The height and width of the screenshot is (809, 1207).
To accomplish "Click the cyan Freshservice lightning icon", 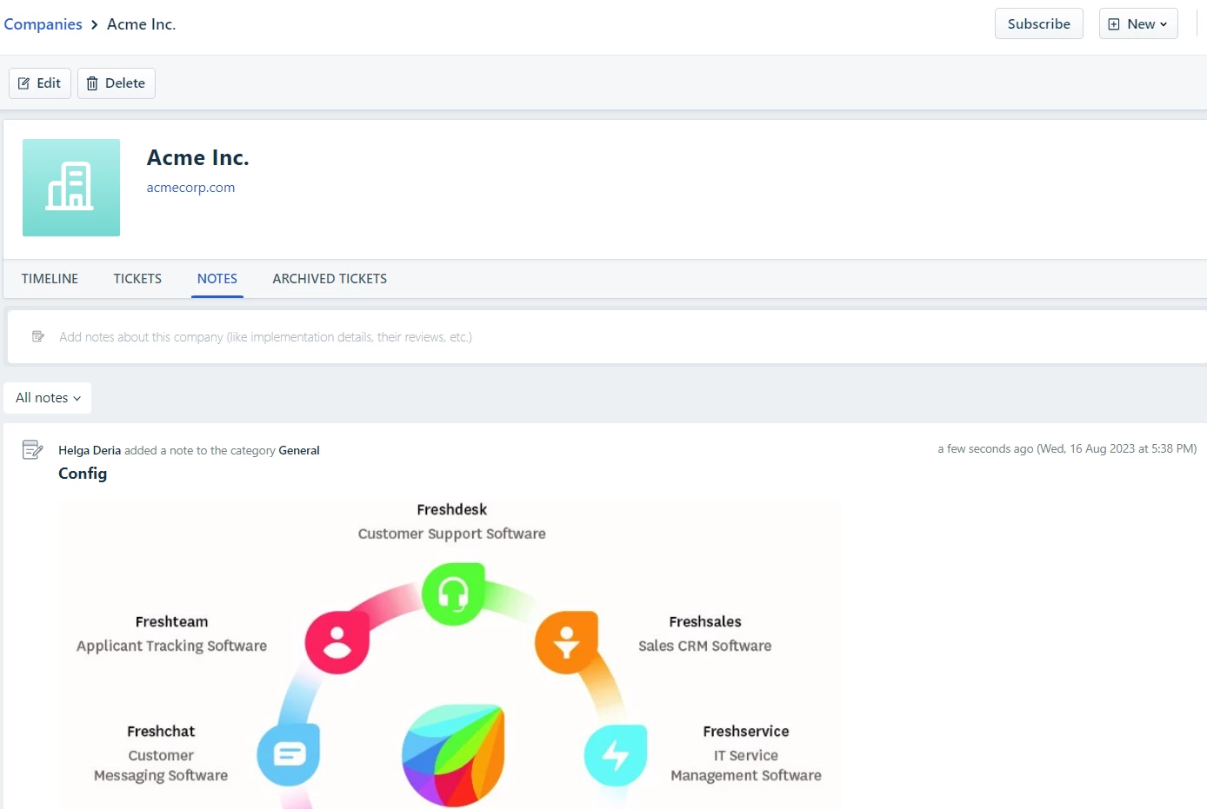I will [x=616, y=754].
